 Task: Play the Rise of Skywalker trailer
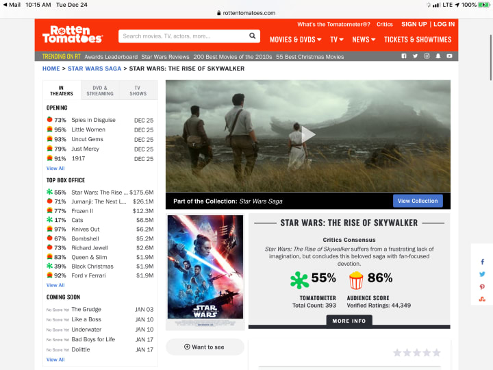click(x=308, y=135)
